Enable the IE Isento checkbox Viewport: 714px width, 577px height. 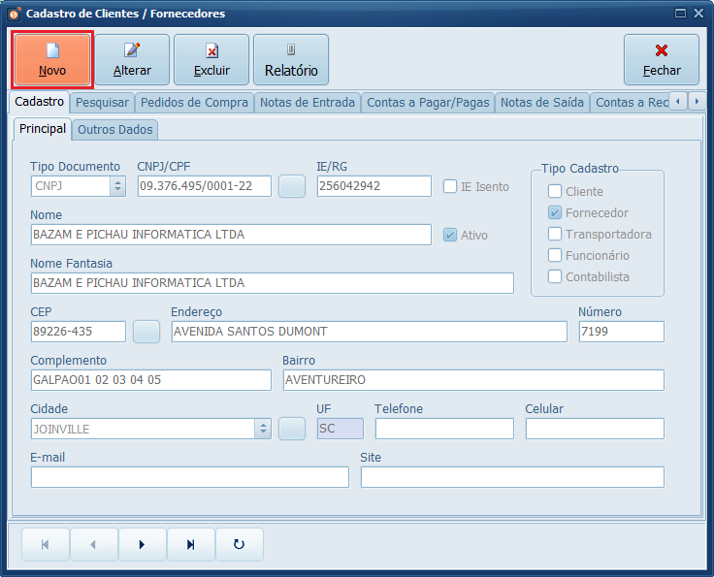click(x=450, y=186)
